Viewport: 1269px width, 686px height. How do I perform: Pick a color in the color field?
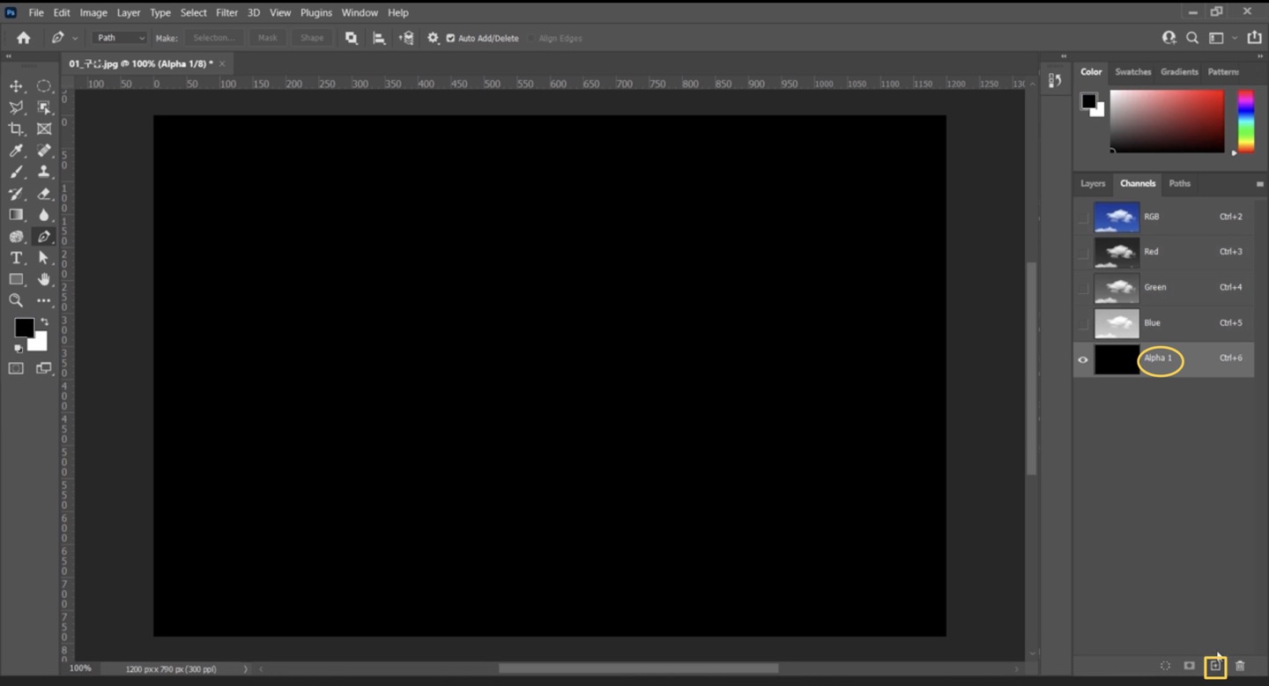click(1167, 122)
